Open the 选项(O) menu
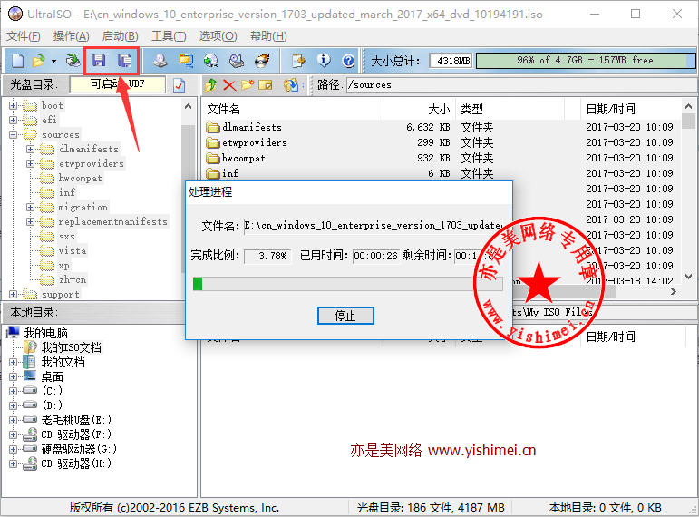This screenshot has width=699, height=517. (218, 36)
